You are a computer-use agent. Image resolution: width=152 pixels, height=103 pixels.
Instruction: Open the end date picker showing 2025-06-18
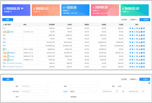pos(136,92)
